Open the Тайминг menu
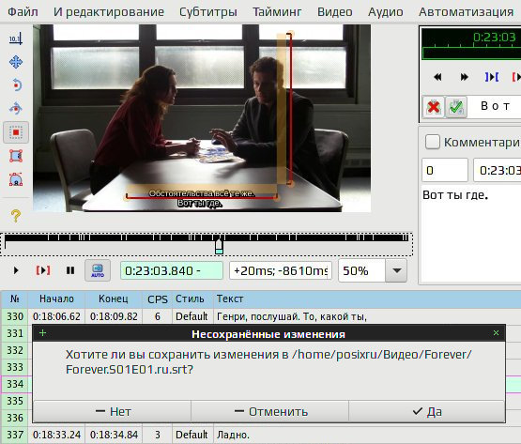Screen dimensions: 521x444 point(277,11)
